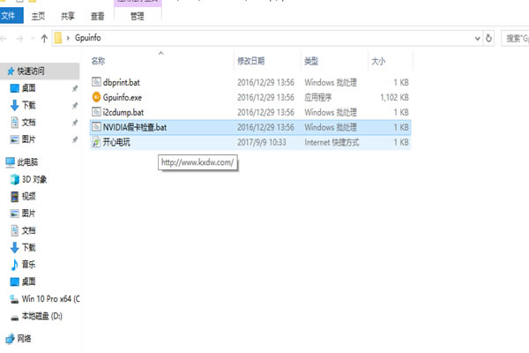The image size is (529, 353).
Task: Click the NVIDIA假卡检查.bat file name
Action: (x=135, y=127)
